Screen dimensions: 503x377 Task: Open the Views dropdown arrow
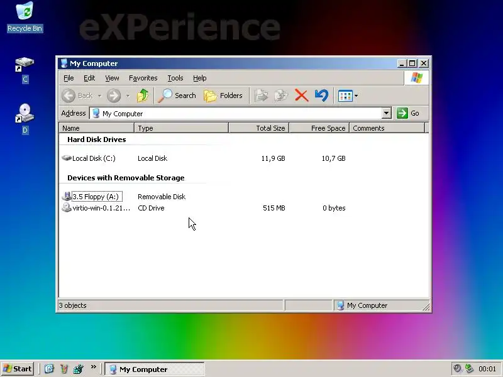point(356,96)
